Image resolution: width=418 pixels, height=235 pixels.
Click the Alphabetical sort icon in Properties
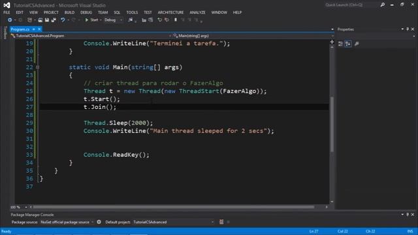click(348, 44)
